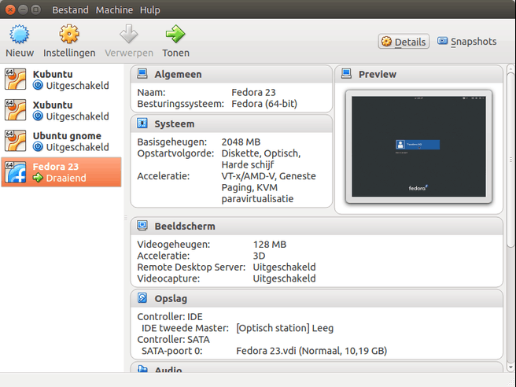Click the scrollbar down arrow
This screenshot has width=516, height=387.
(x=510, y=367)
